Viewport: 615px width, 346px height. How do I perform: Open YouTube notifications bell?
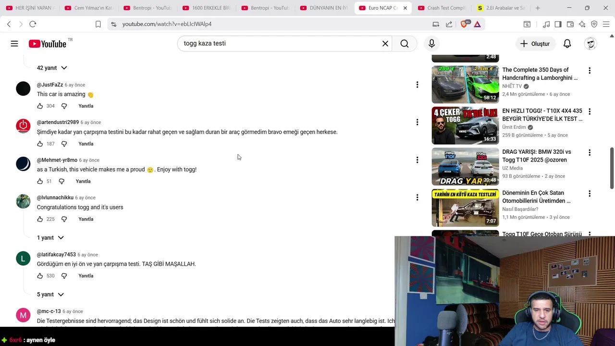pyautogui.click(x=567, y=44)
